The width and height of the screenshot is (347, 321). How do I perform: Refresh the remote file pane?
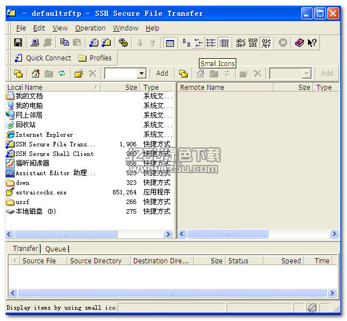click(227, 73)
